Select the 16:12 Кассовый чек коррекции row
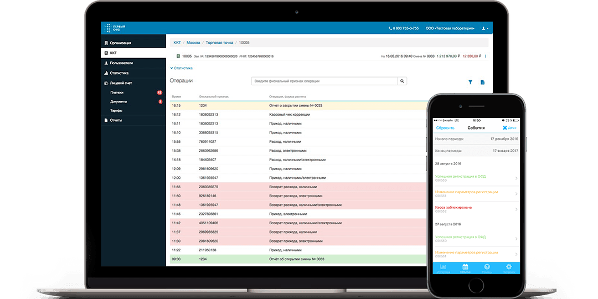598x299 pixels. pyautogui.click(x=297, y=115)
